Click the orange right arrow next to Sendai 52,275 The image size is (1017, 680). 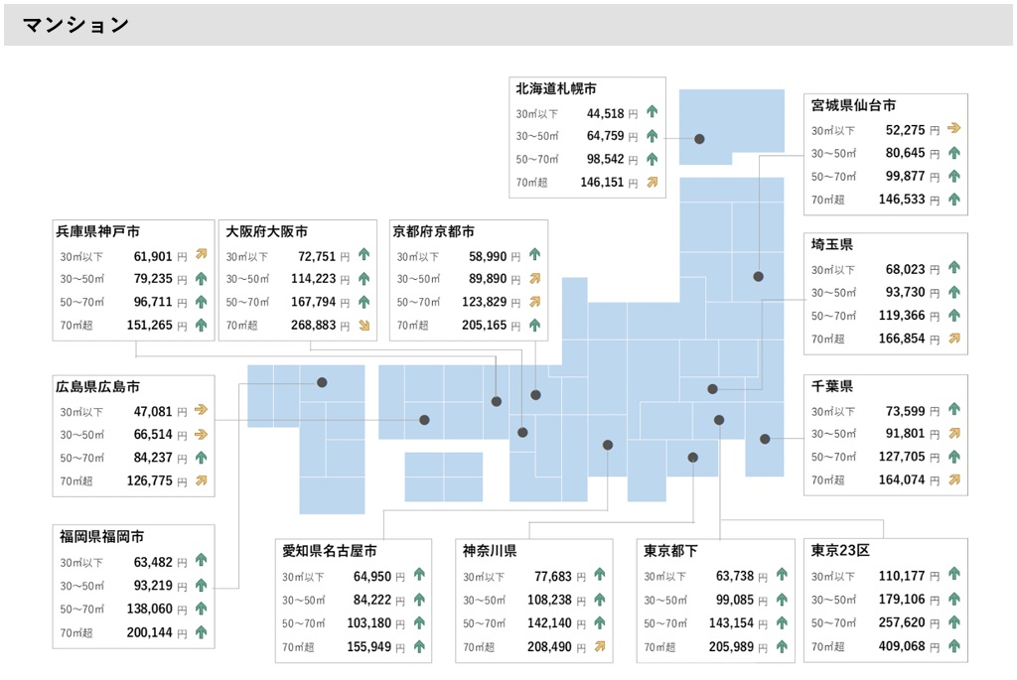coord(954,129)
